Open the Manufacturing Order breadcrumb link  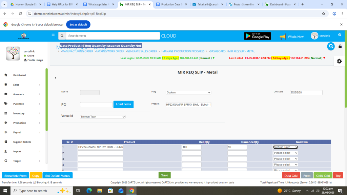click(77, 51)
